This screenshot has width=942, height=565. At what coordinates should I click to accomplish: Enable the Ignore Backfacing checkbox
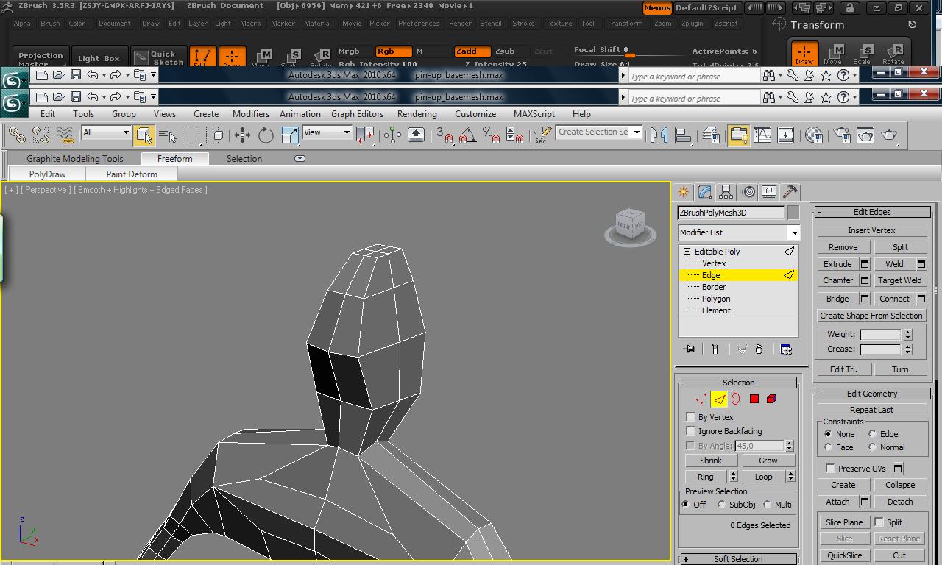click(690, 431)
